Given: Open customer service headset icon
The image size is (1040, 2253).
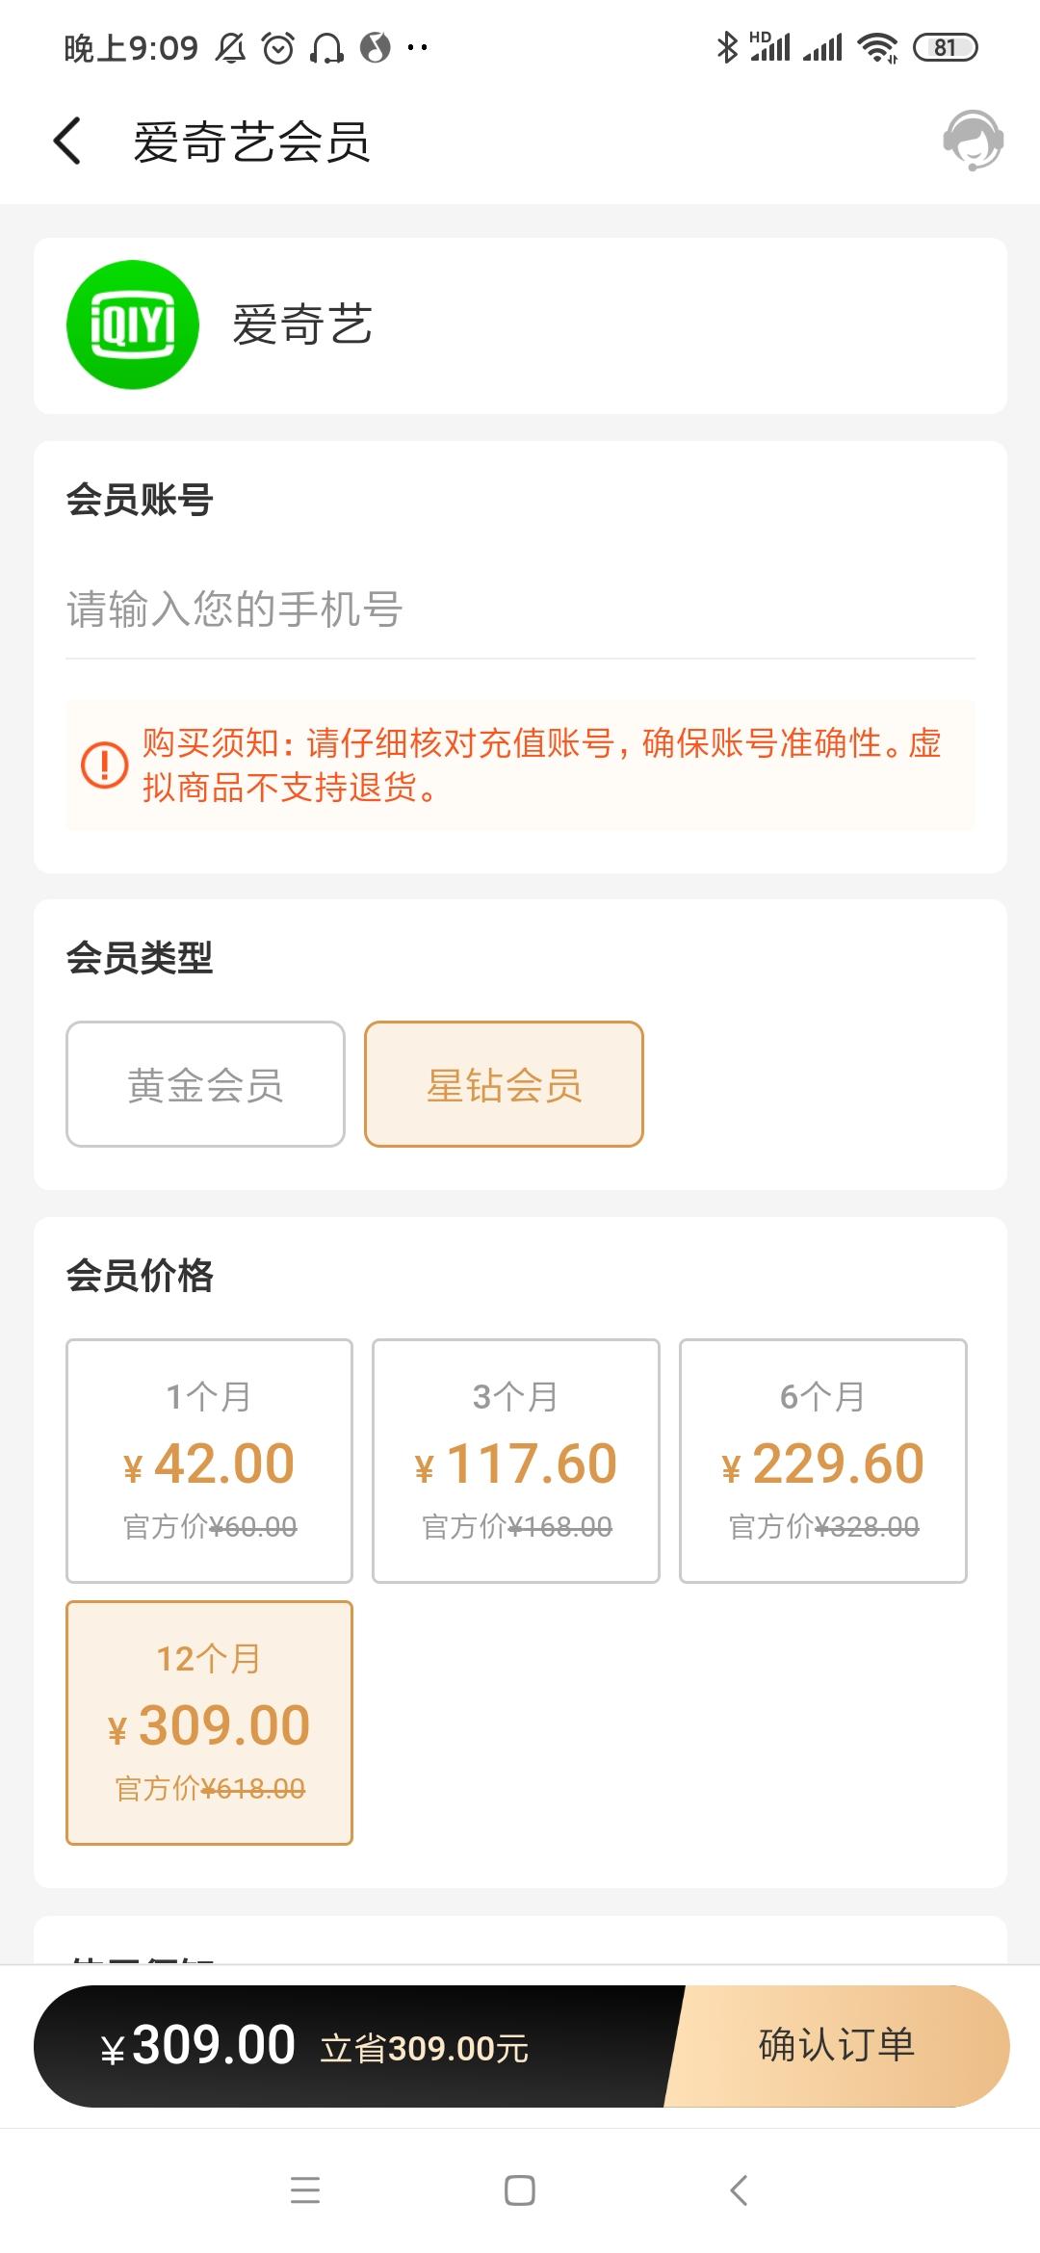Looking at the screenshot, I should [973, 141].
